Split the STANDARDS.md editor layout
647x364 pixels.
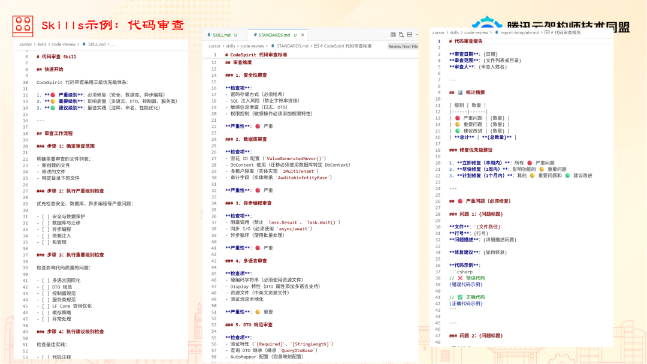click(409, 35)
